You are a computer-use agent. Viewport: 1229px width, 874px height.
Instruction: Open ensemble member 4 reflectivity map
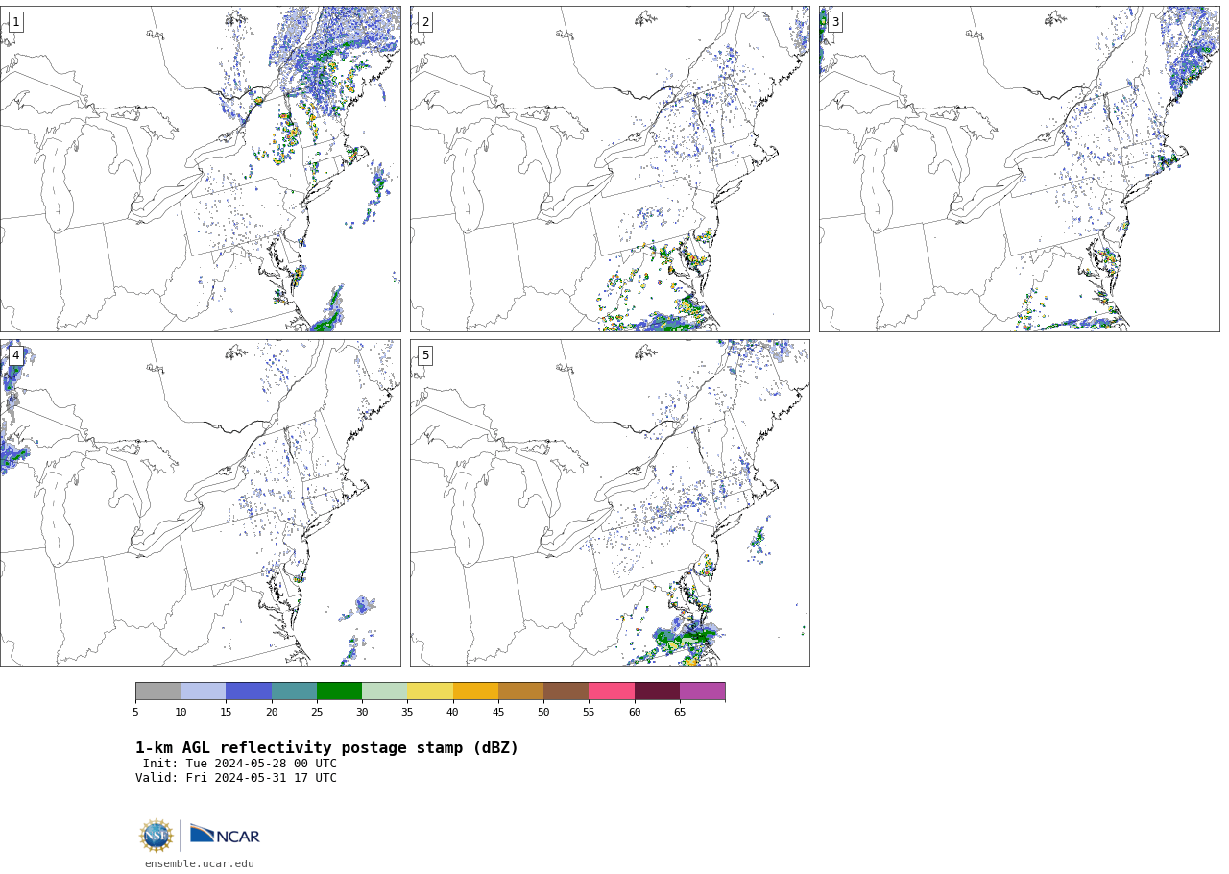coord(200,502)
